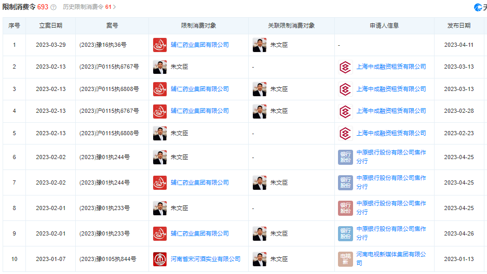Viewport: 487px width, 274px height.
Task: Select case number (2023)豫01执233号 in row 8
Action: [x=104, y=208]
